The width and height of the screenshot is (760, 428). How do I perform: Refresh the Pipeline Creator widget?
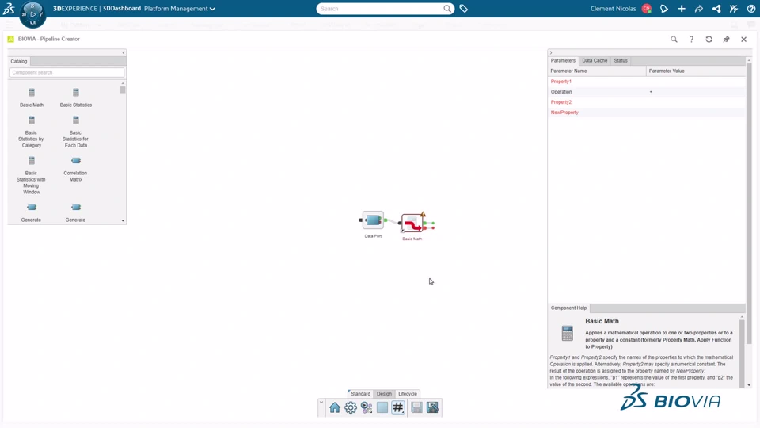tap(709, 40)
